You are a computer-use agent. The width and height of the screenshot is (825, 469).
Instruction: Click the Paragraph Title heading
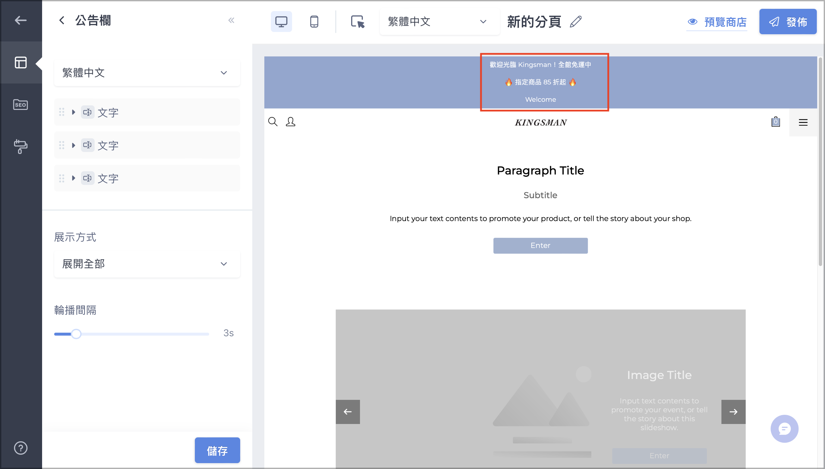[x=540, y=170]
